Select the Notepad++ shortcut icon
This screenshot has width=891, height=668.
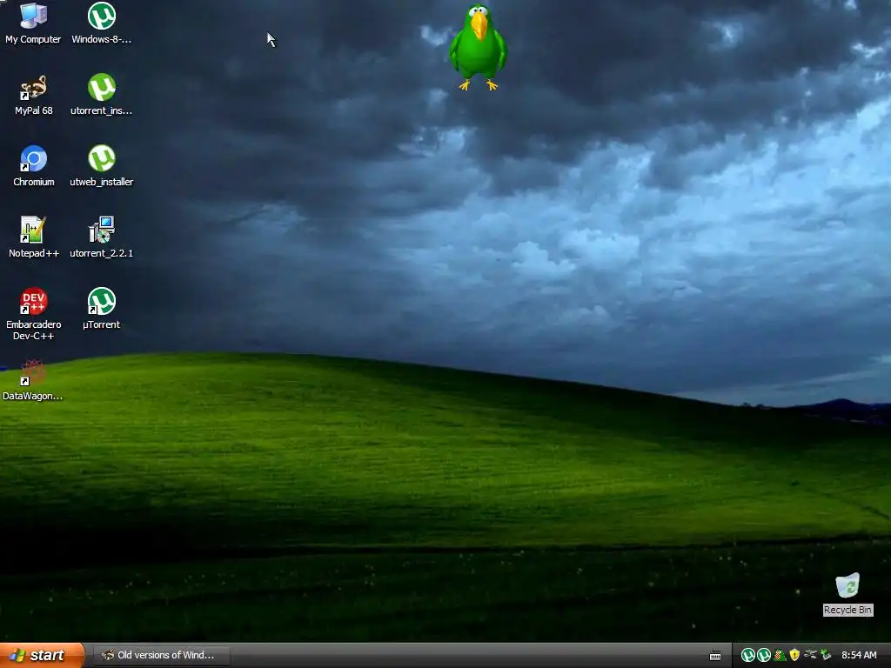tap(34, 237)
